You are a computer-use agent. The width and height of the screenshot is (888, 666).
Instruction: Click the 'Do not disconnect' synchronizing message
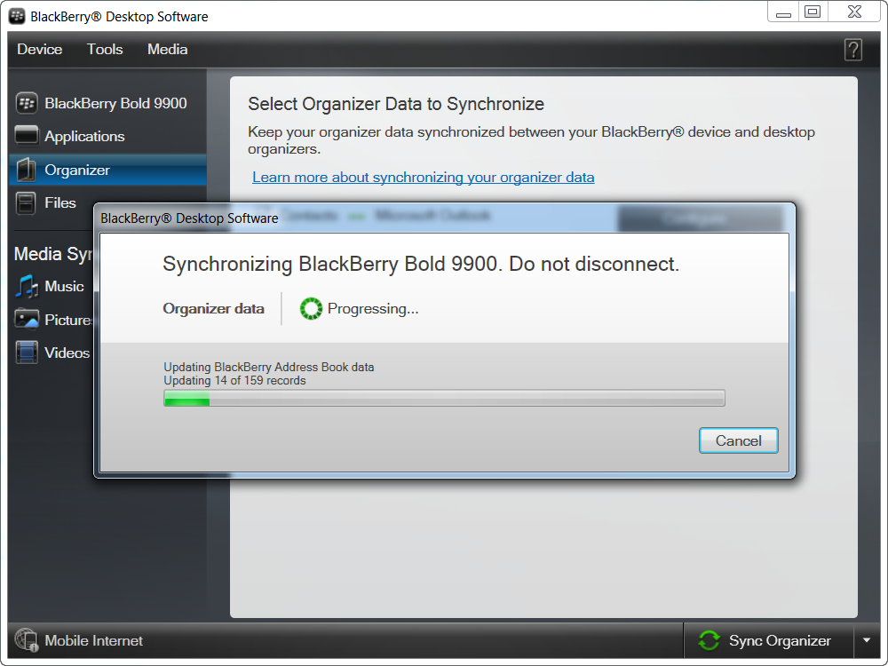point(421,264)
